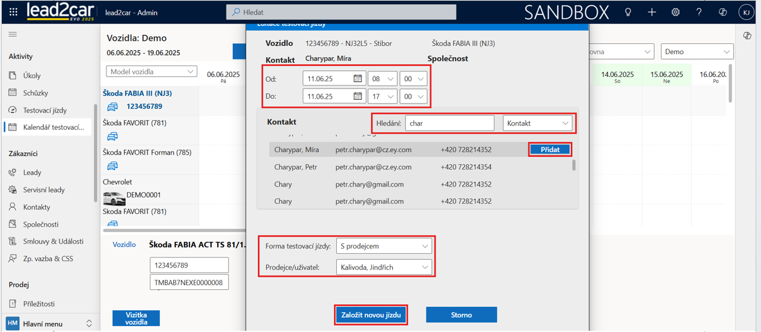Image resolution: width=761 pixels, height=332 pixels.
Task: Open the Prodejce/uživatel dropdown
Action: click(x=384, y=267)
